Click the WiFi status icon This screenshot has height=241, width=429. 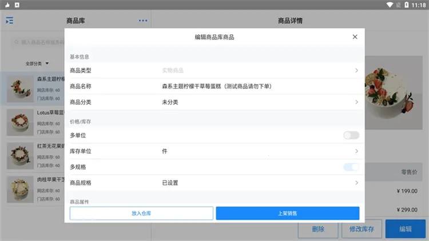390,5
